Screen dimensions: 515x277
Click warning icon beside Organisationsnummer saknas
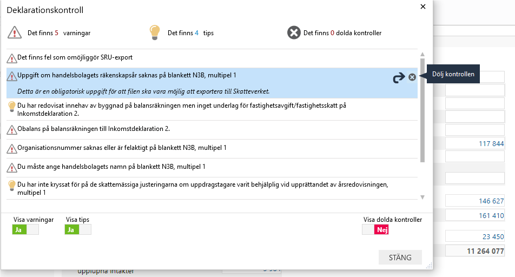tap(12, 149)
